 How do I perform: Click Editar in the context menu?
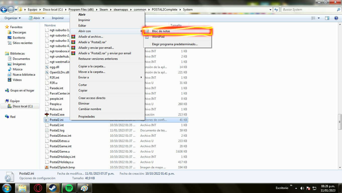(107, 26)
